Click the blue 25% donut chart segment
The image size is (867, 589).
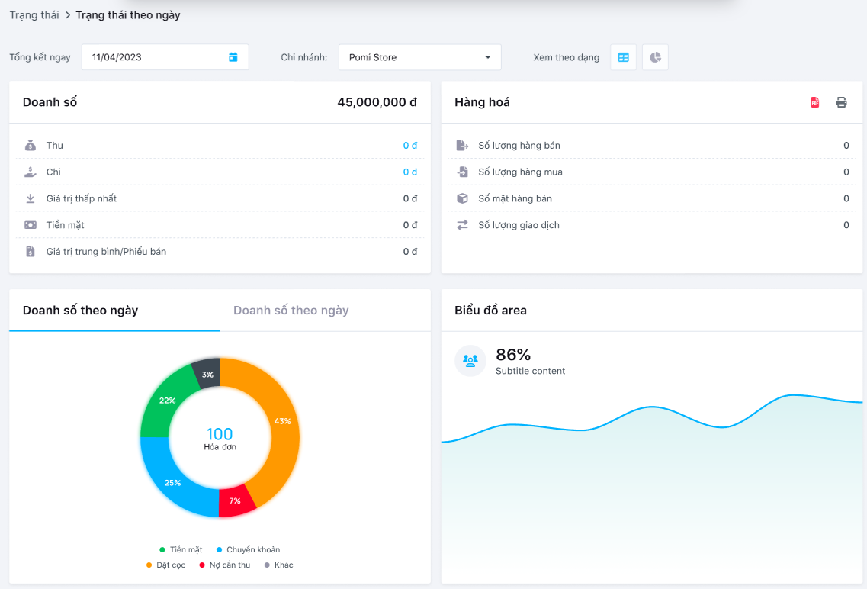click(x=172, y=481)
